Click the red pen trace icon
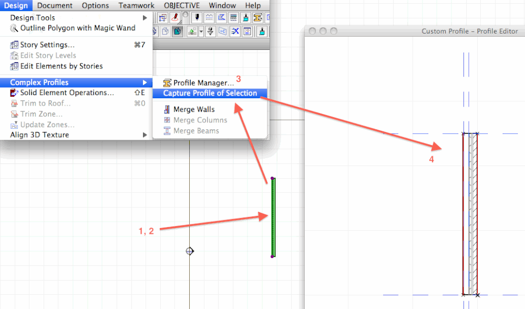This screenshot has height=309, width=525. [x=175, y=18]
